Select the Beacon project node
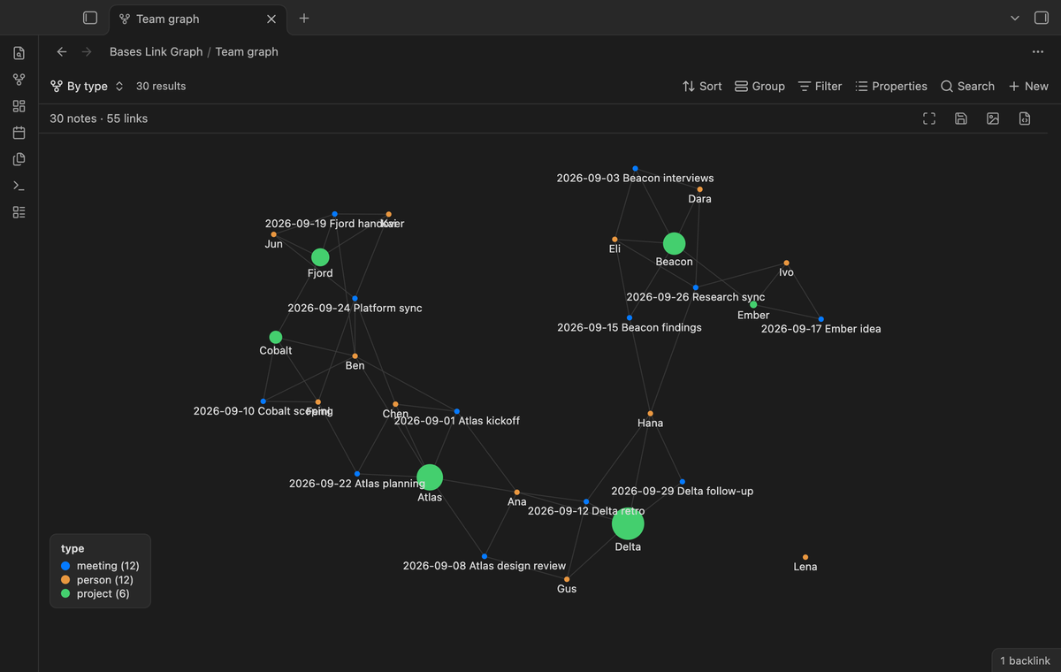The height and width of the screenshot is (672, 1061). coord(675,243)
